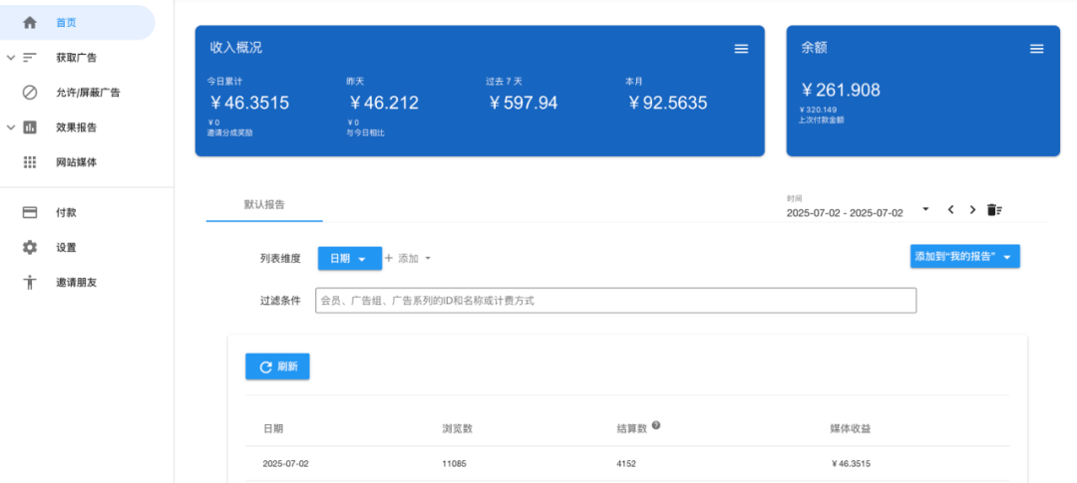Viewport: 1077px width, 483px height.
Task: Click the 昨天 ¥46.212 amount
Action: pyautogui.click(x=383, y=103)
